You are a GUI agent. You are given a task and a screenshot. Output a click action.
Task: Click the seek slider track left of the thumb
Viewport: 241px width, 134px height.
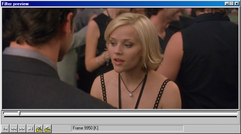tap(11, 113)
